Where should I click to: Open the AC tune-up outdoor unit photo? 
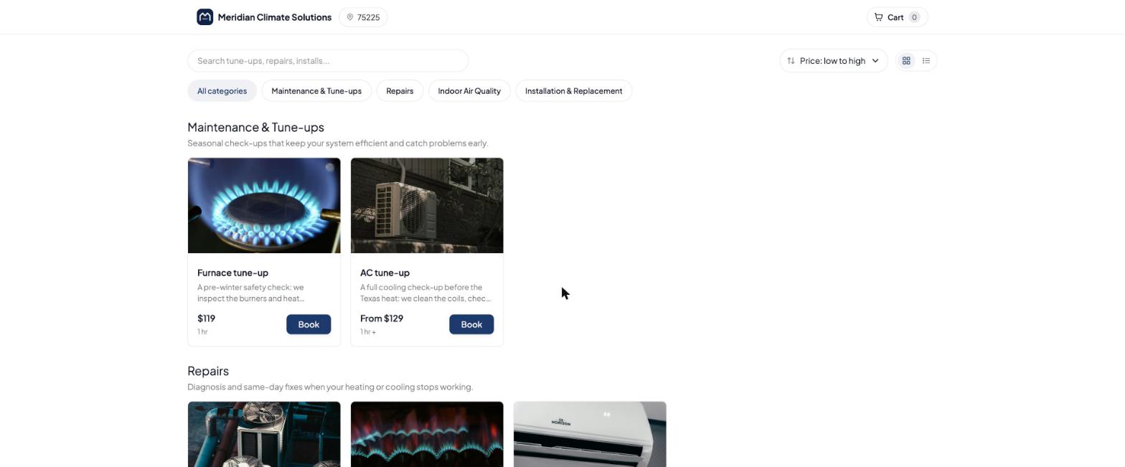pos(427,205)
